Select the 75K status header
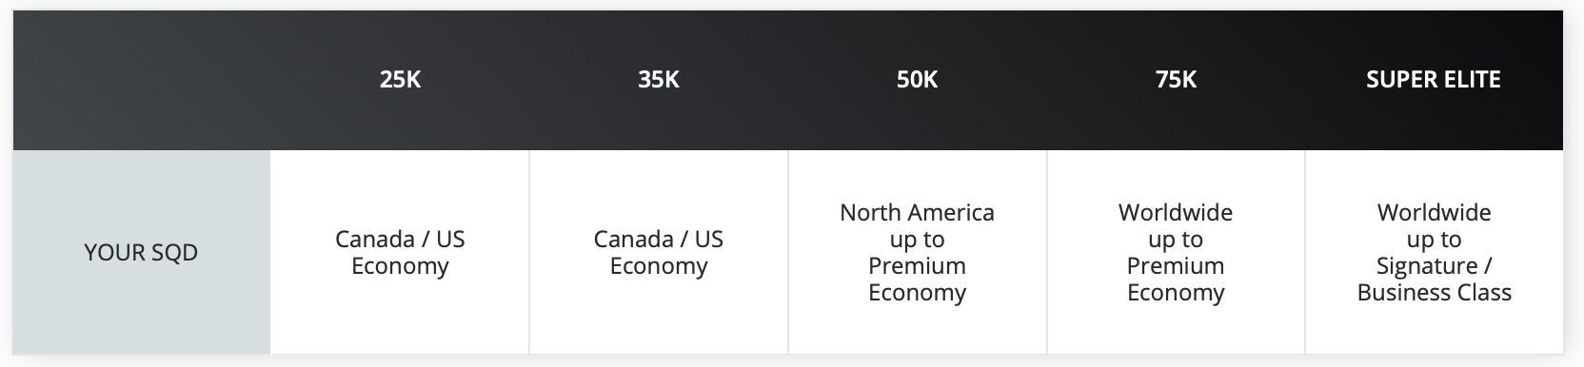 1176,80
